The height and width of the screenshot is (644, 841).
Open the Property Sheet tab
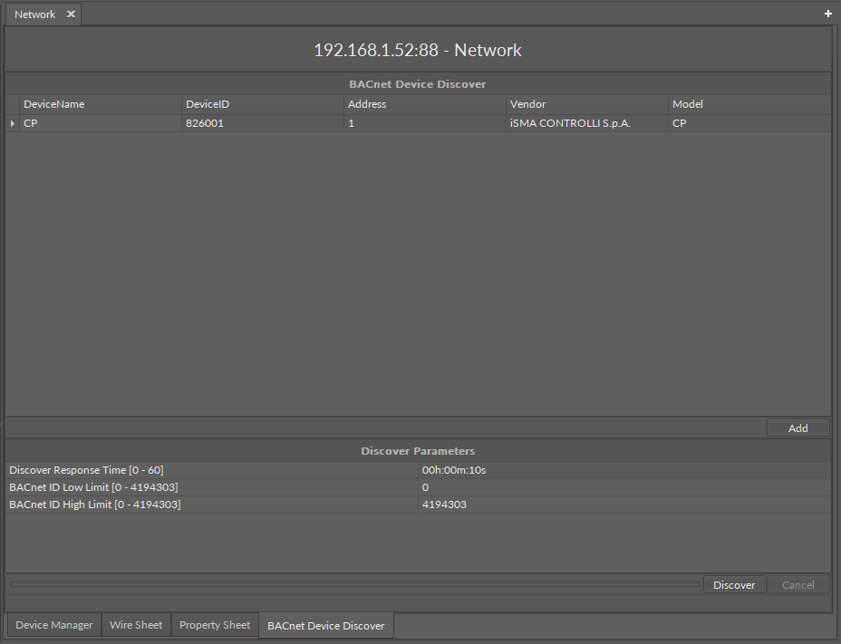[x=215, y=625]
